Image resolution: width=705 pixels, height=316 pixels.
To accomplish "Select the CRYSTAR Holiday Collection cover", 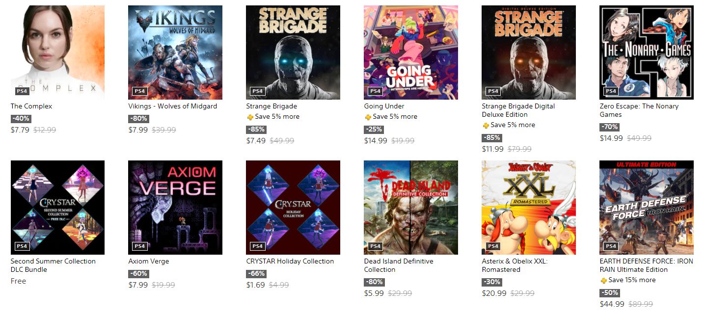I will (293, 208).
